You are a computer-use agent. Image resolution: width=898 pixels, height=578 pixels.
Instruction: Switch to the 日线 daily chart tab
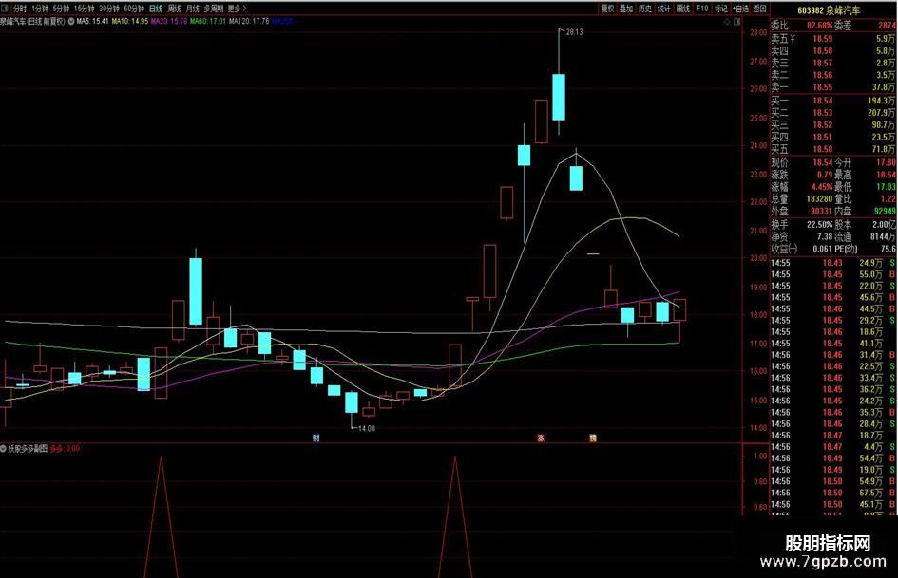point(156,9)
